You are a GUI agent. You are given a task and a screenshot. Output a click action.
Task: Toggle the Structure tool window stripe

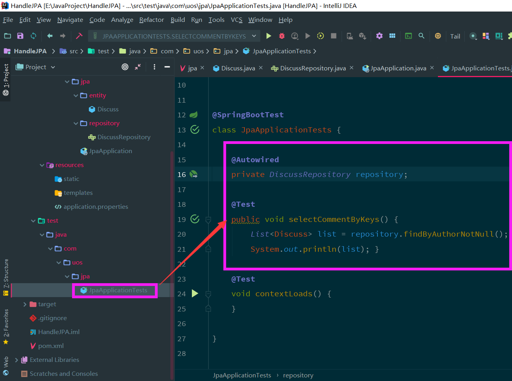(x=6, y=277)
